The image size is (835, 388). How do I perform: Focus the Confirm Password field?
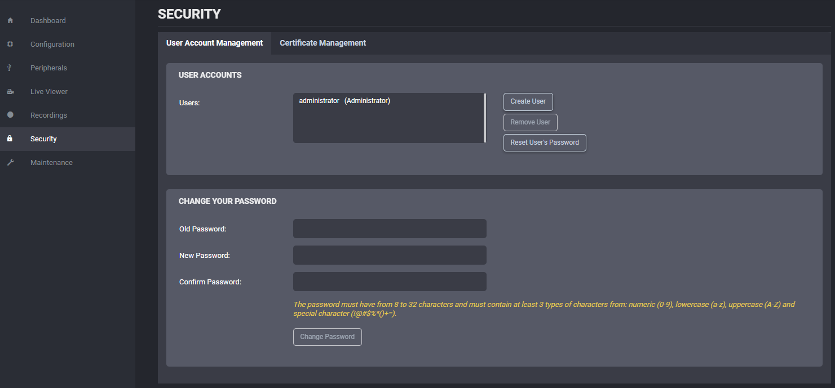(390, 282)
